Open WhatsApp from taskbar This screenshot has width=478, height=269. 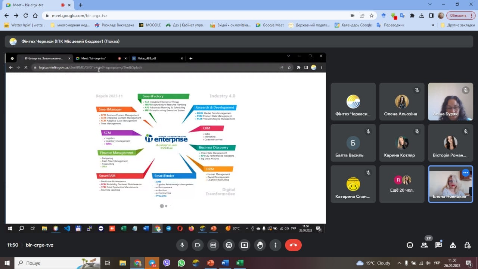pyautogui.click(x=181, y=263)
